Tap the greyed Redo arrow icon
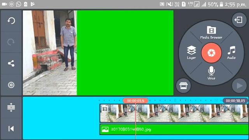Viewport: 249px width, 140px height. point(11,42)
